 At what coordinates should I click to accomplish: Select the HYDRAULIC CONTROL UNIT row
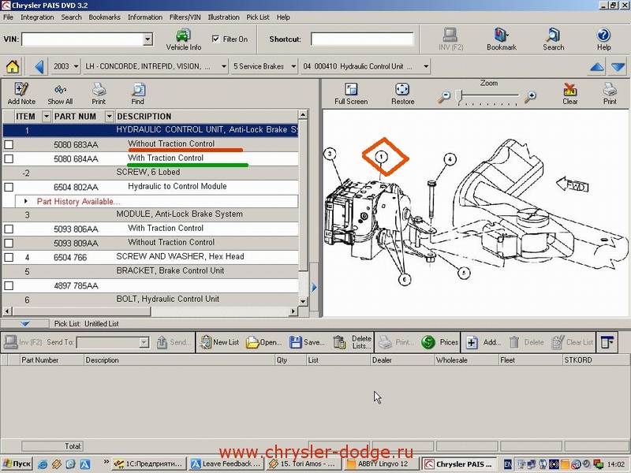(x=151, y=130)
